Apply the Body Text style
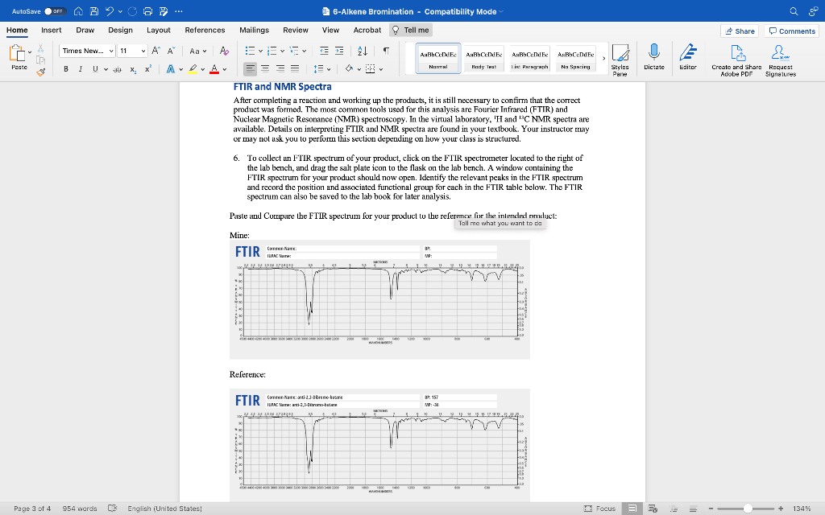Image resolution: width=825 pixels, height=515 pixels. coord(483,58)
